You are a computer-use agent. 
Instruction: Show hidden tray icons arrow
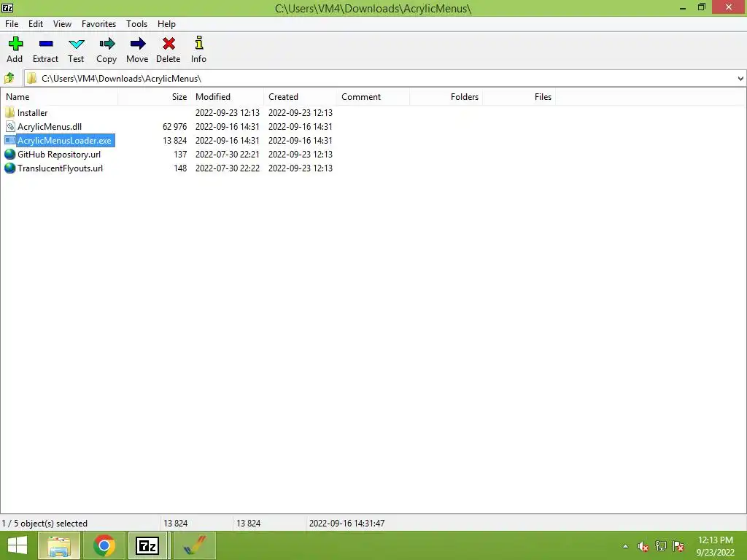coord(625,546)
